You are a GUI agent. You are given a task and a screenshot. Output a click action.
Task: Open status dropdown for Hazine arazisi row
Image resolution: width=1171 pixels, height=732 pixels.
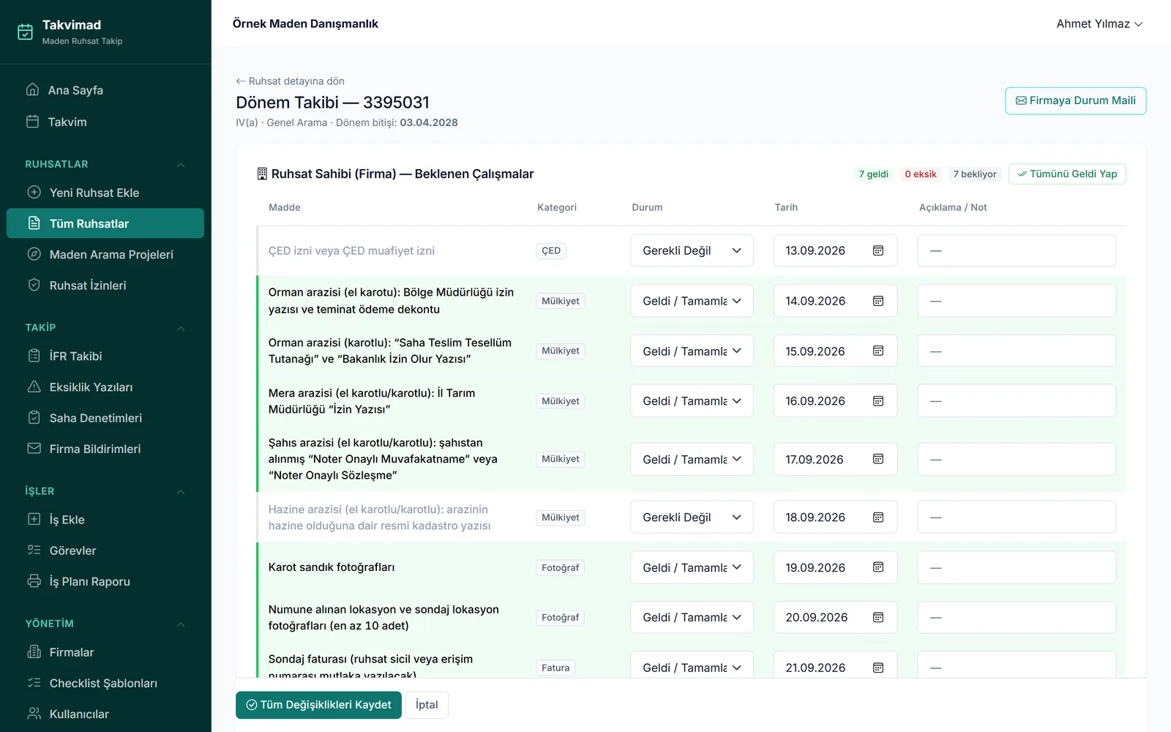[692, 518]
